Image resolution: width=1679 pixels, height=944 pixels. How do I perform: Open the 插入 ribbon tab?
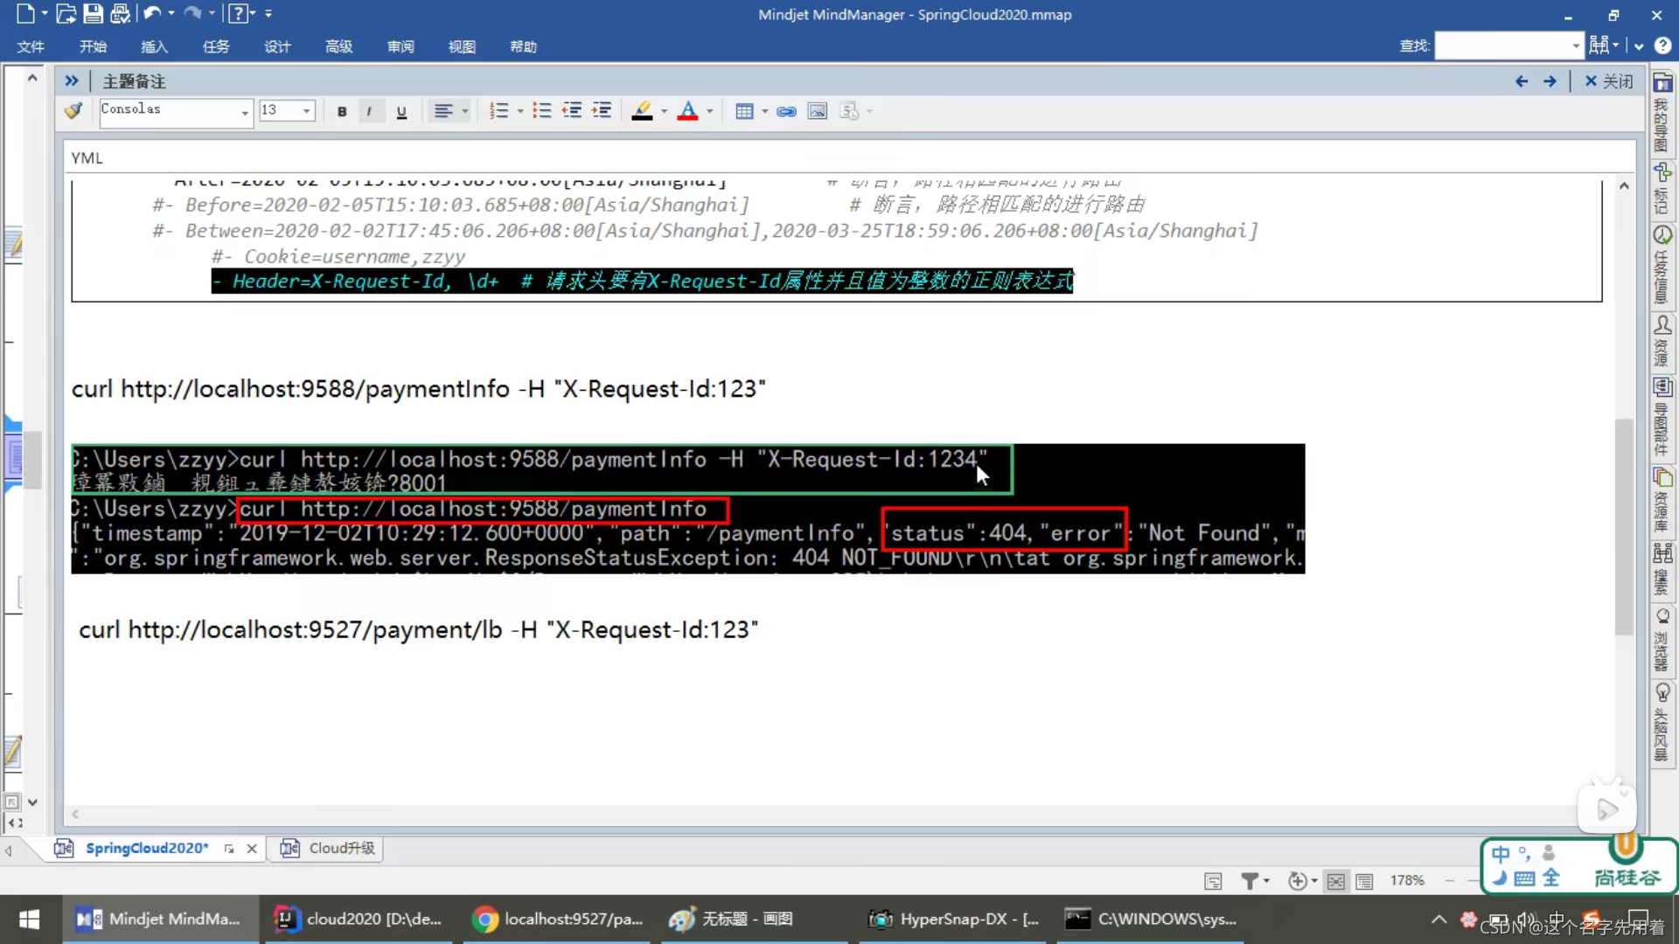tap(154, 46)
